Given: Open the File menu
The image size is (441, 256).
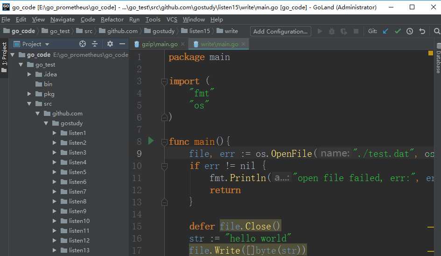Looking at the screenshot, I should 6,20.
